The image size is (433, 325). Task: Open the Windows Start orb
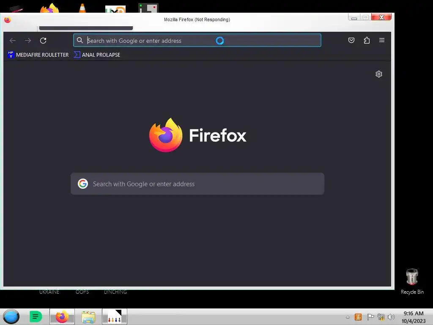11,317
